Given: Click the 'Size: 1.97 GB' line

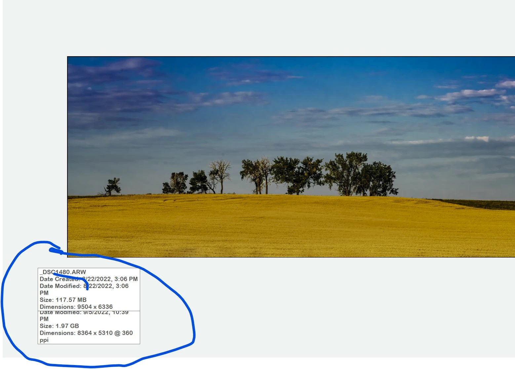Looking at the screenshot, I should (59, 326).
